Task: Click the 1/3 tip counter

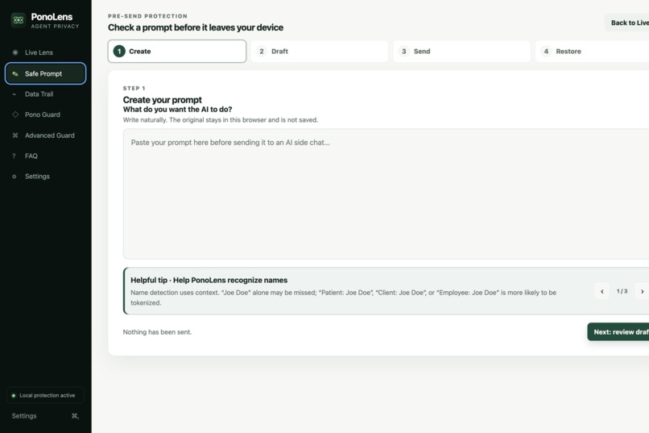Action: point(622,291)
